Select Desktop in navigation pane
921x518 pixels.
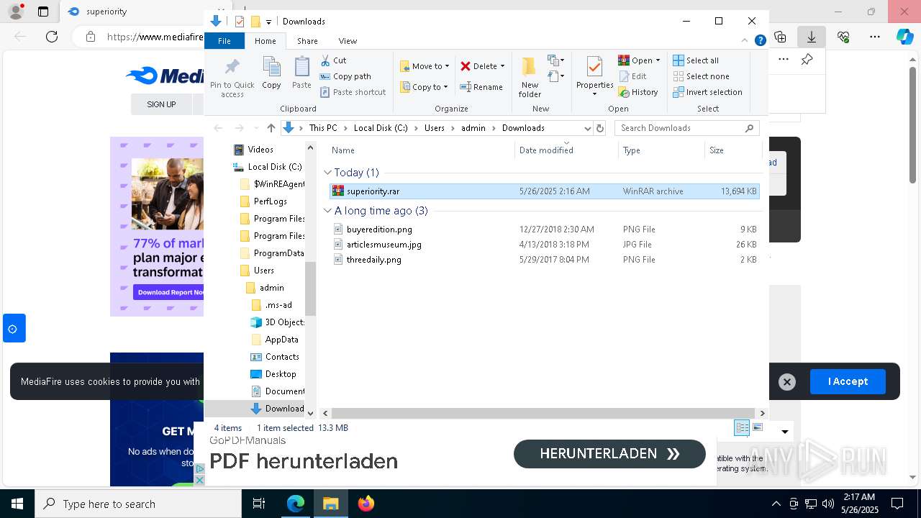point(281,374)
